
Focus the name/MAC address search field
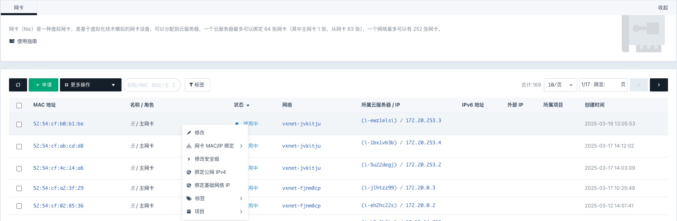151,85
